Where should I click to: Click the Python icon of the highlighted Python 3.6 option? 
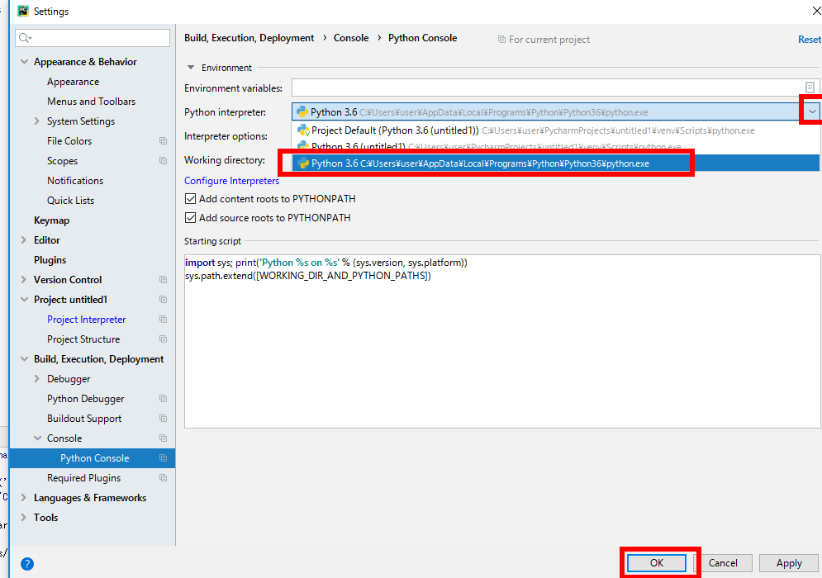click(303, 163)
